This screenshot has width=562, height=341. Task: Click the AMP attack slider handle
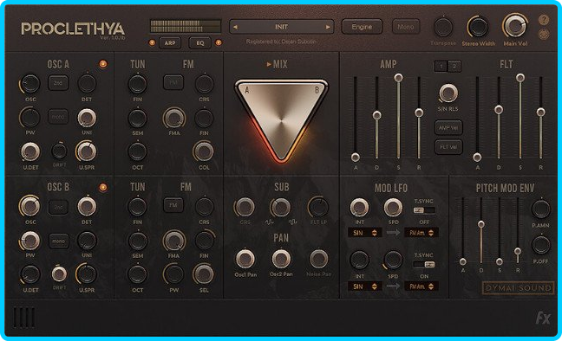point(356,157)
